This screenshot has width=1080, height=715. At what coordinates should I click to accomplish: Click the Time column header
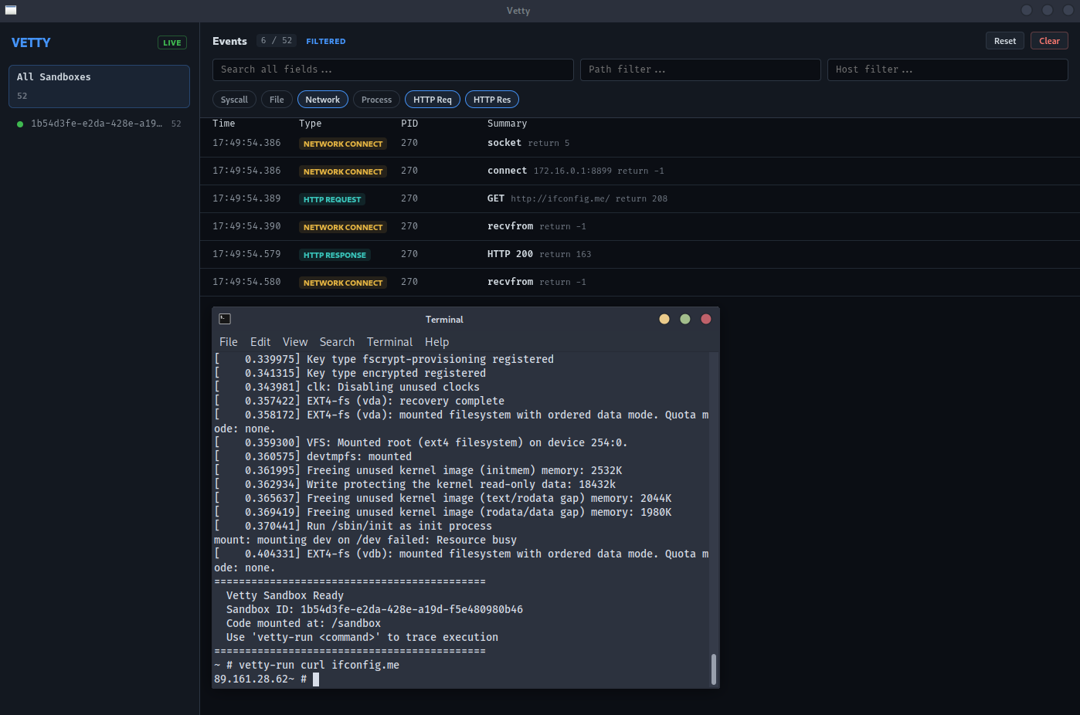tap(224, 124)
